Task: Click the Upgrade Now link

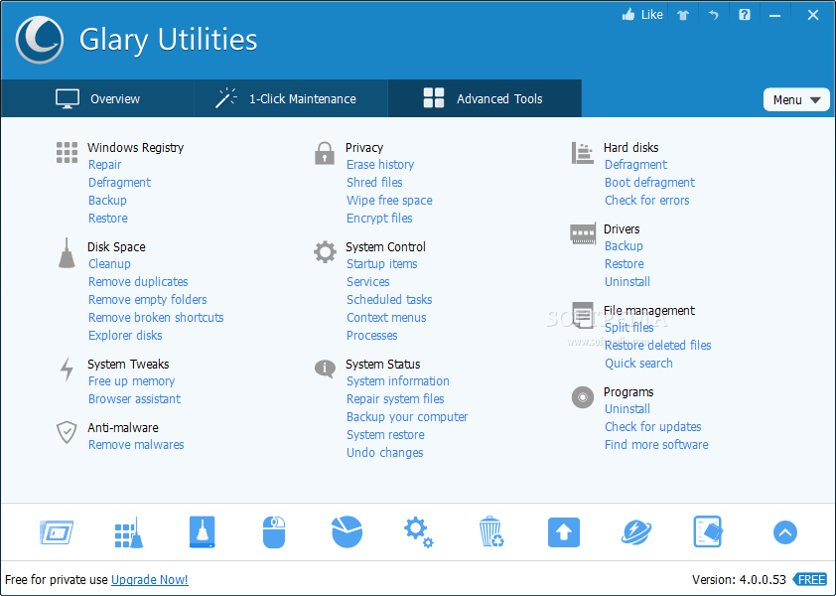Action: (x=149, y=579)
